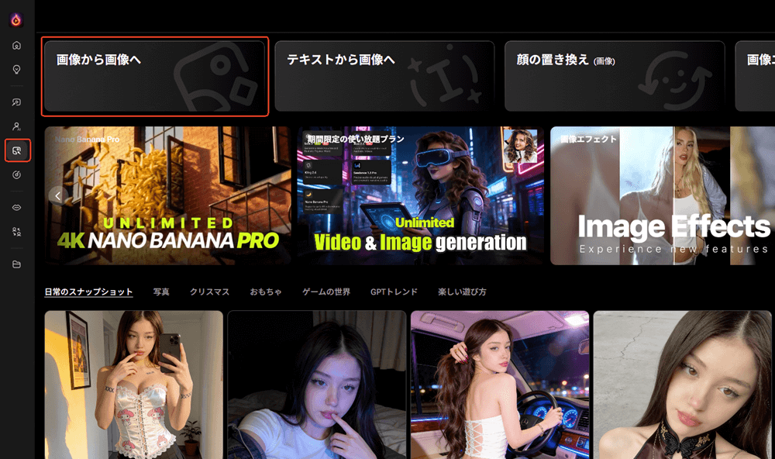Screen dimensions: 775x459
Task: Select the 日常のスナップショット tab
Action: (x=88, y=292)
